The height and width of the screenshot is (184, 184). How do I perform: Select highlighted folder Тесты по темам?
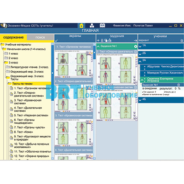click(29, 84)
